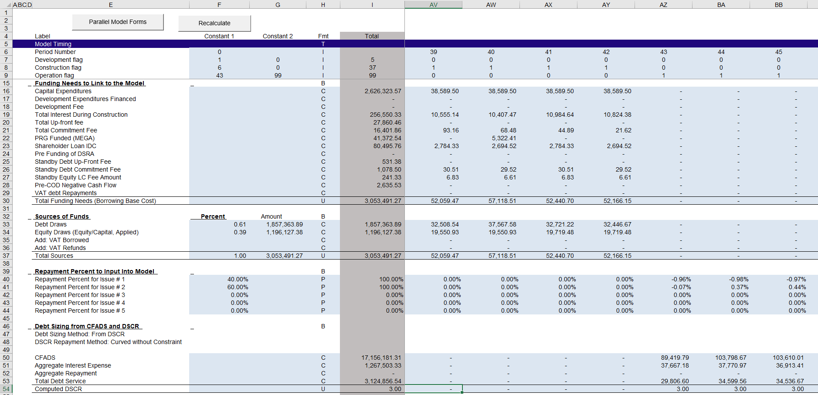Click the column I header above Total
818x395 pixels.
click(x=372, y=5)
